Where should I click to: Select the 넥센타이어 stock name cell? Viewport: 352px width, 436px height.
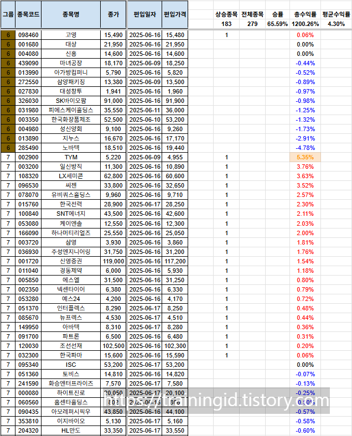pos(71,289)
